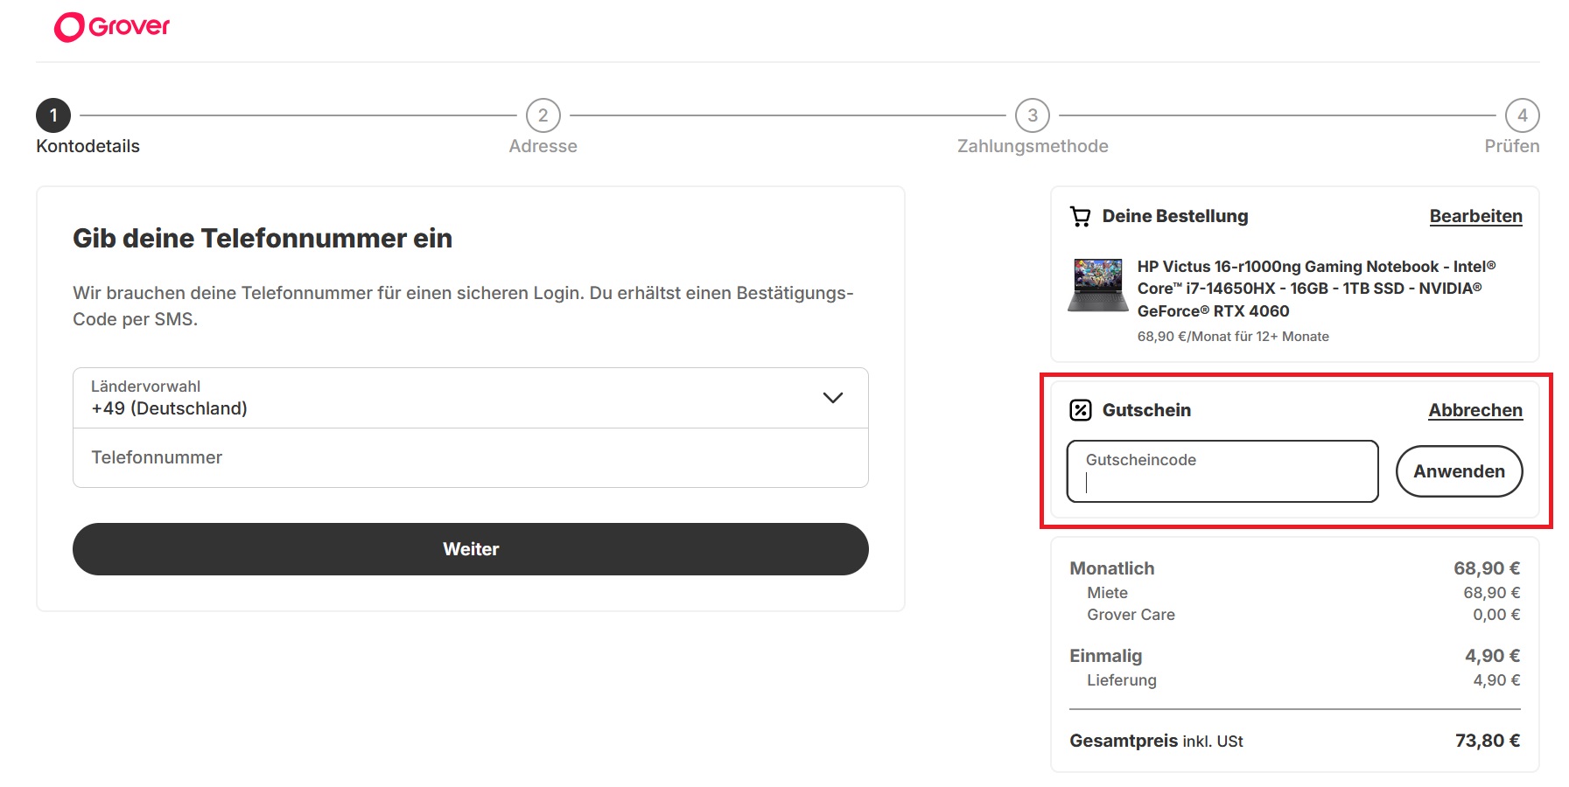This screenshot has width=1569, height=787.
Task: Click the Grover logo
Action: tap(112, 27)
